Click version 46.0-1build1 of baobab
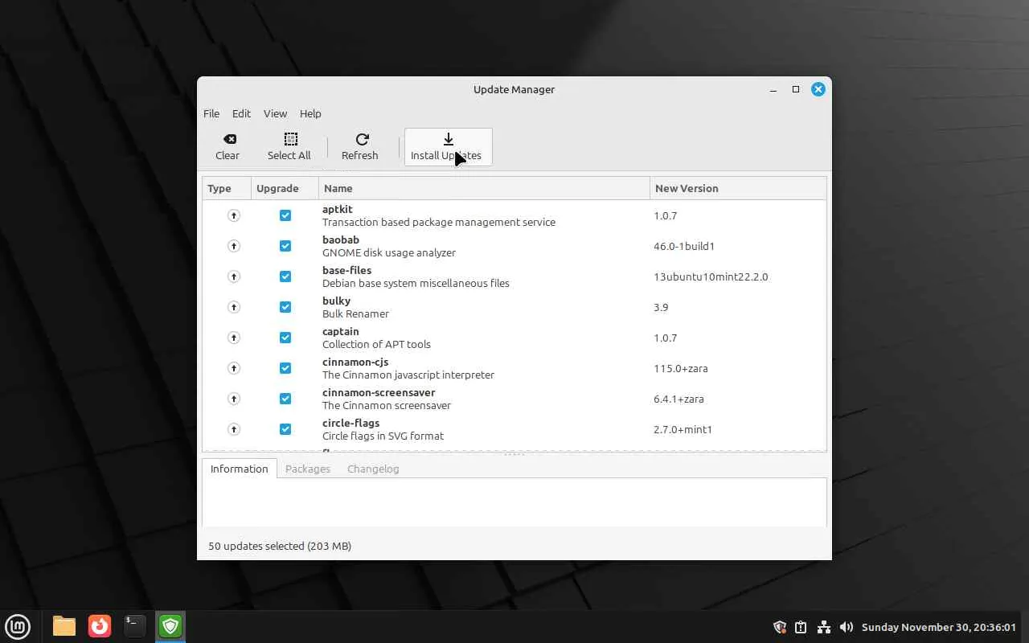Image resolution: width=1029 pixels, height=643 pixels. 684,246
